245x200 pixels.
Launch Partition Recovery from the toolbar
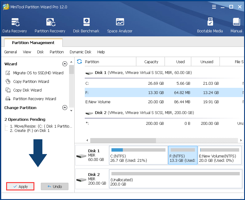[50, 25]
